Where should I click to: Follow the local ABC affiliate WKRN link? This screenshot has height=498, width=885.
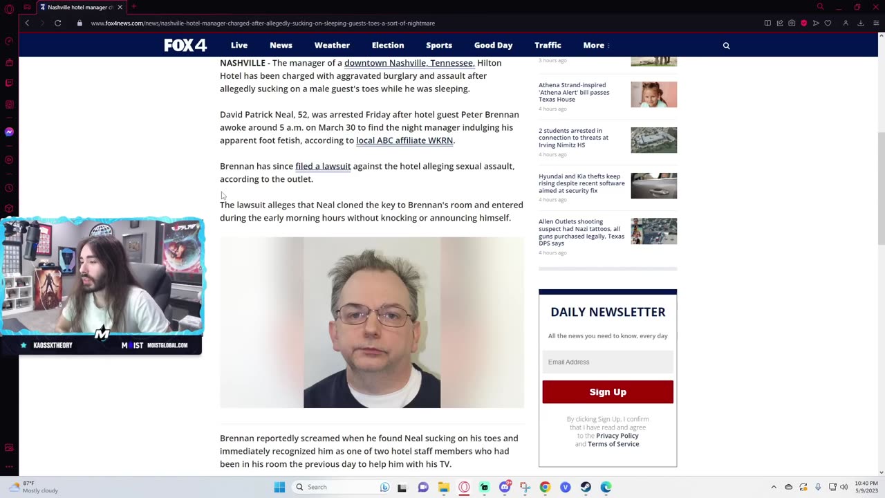[404, 140]
